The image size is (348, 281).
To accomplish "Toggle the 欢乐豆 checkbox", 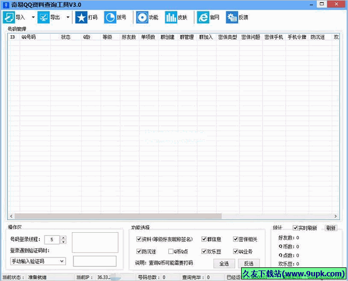I will (204, 251).
